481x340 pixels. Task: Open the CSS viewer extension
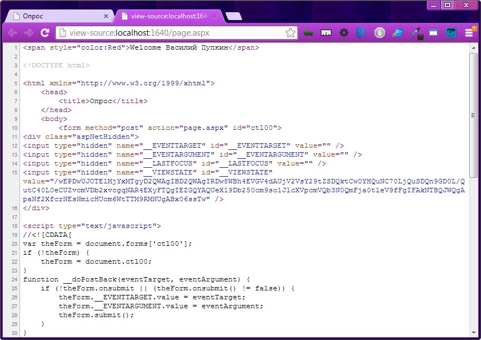coord(451,33)
